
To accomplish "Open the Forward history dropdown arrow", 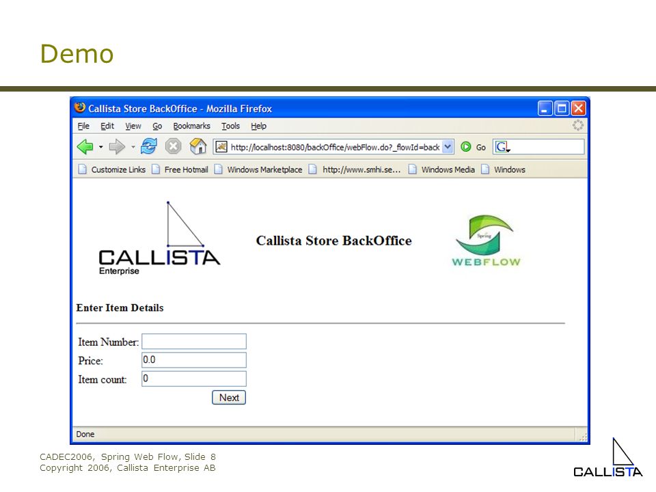I will (133, 147).
